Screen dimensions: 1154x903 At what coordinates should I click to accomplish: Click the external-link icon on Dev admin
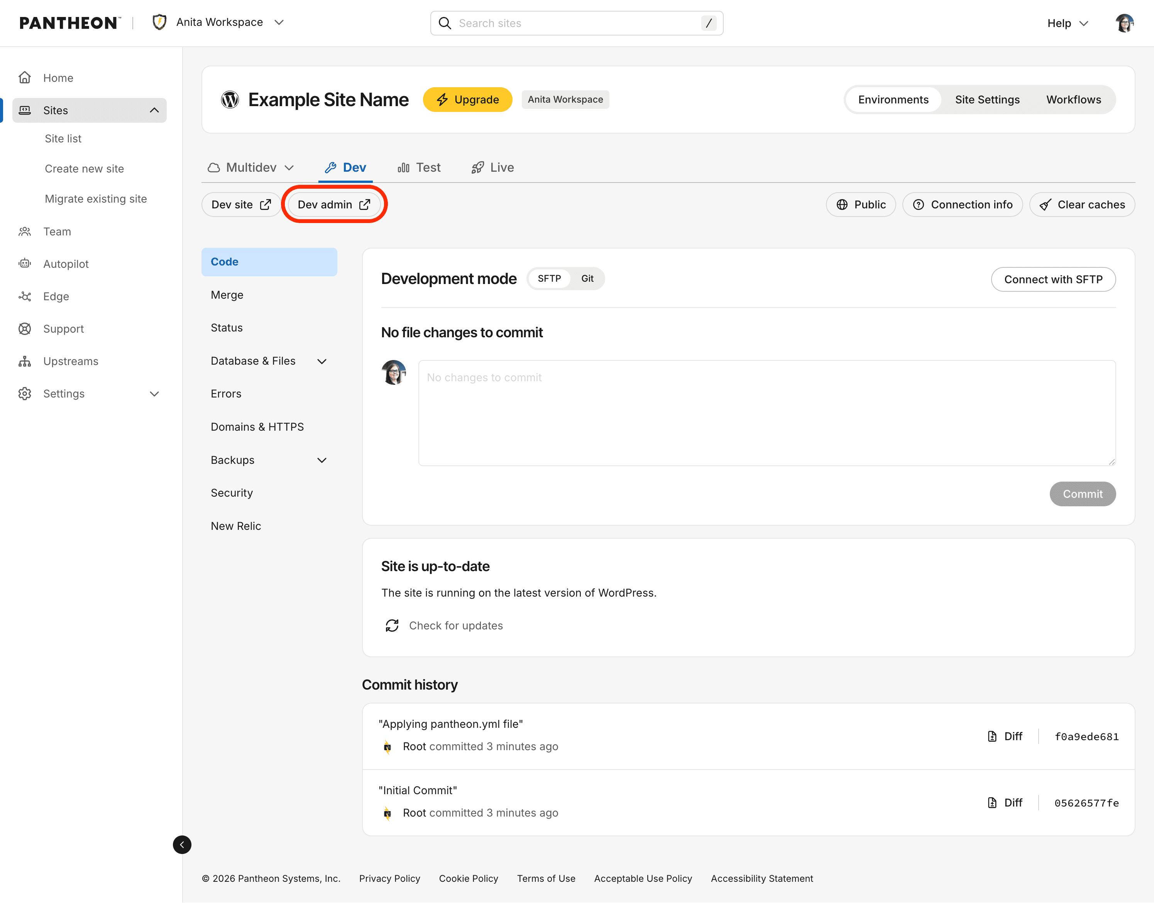point(365,205)
